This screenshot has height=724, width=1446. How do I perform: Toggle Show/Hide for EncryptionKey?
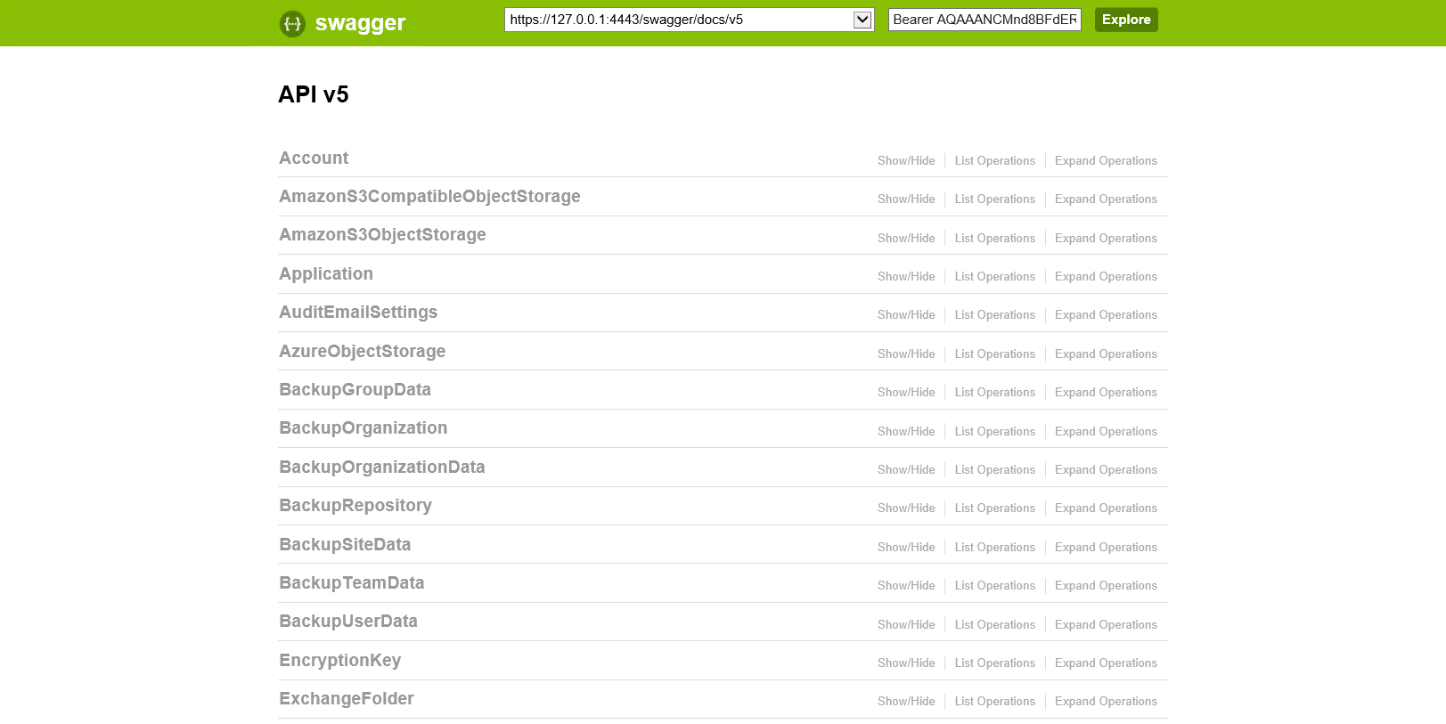click(906, 663)
